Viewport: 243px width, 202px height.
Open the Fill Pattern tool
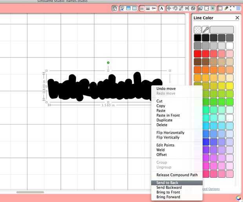pyautogui.click(x=134, y=8)
